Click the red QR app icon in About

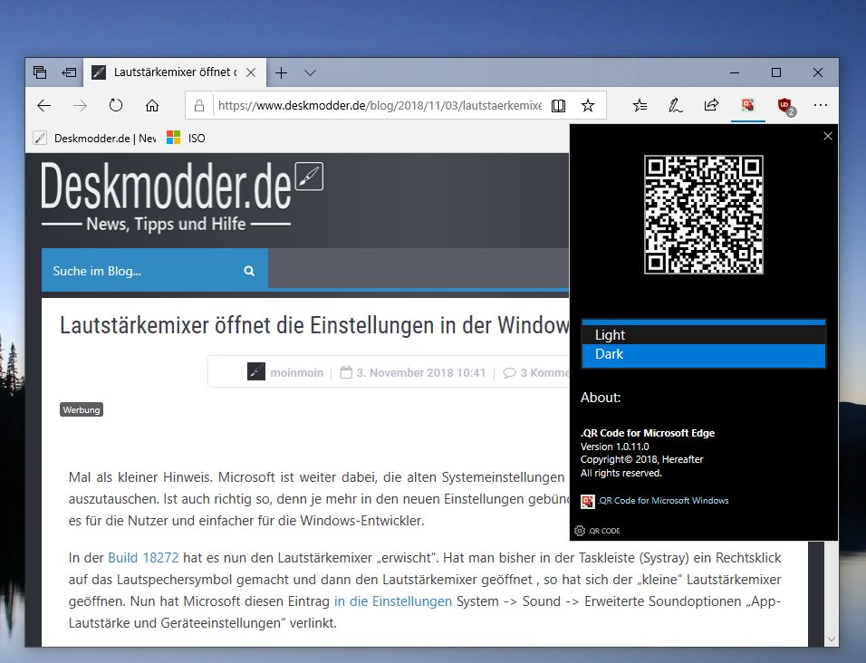[588, 501]
